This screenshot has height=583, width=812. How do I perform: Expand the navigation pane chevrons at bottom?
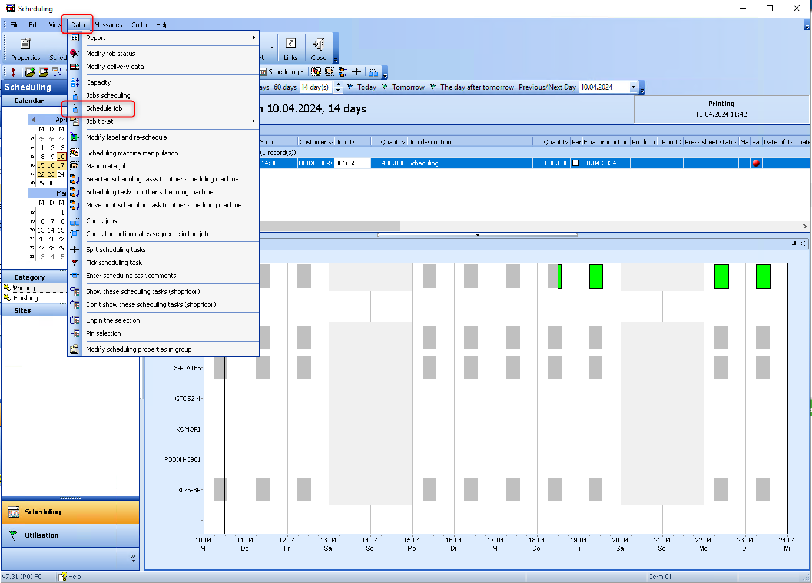133,558
